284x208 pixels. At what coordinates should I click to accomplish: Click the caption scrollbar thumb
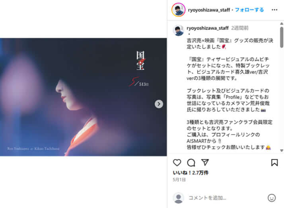pos(282,37)
